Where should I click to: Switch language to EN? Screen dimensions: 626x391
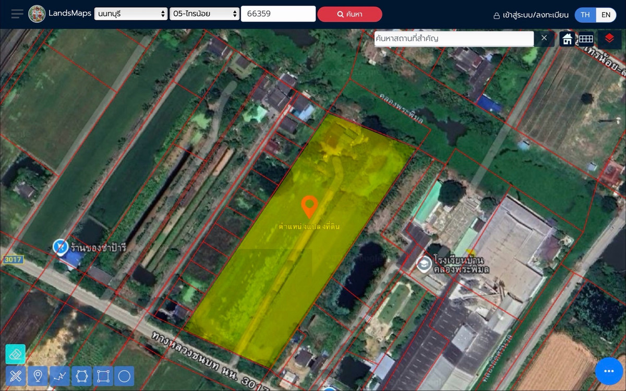pos(606,15)
